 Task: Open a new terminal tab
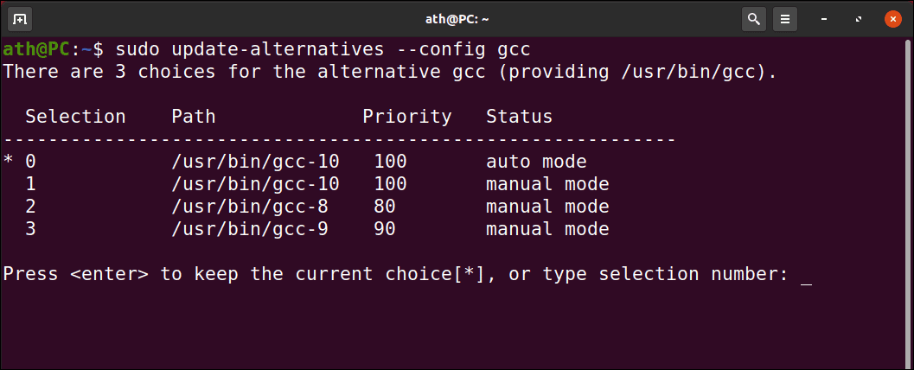click(x=20, y=19)
